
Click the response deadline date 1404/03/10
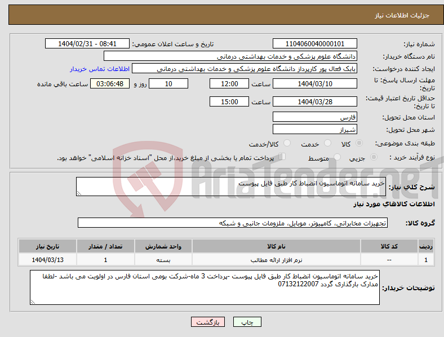(314, 84)
